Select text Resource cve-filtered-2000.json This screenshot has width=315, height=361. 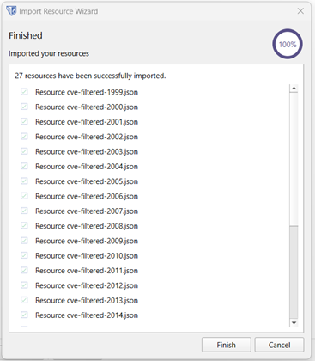click(x=87, y=107)
